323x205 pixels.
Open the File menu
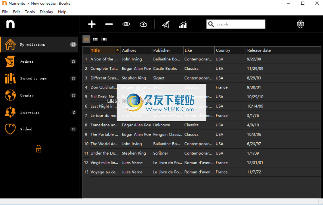[5, 12]
